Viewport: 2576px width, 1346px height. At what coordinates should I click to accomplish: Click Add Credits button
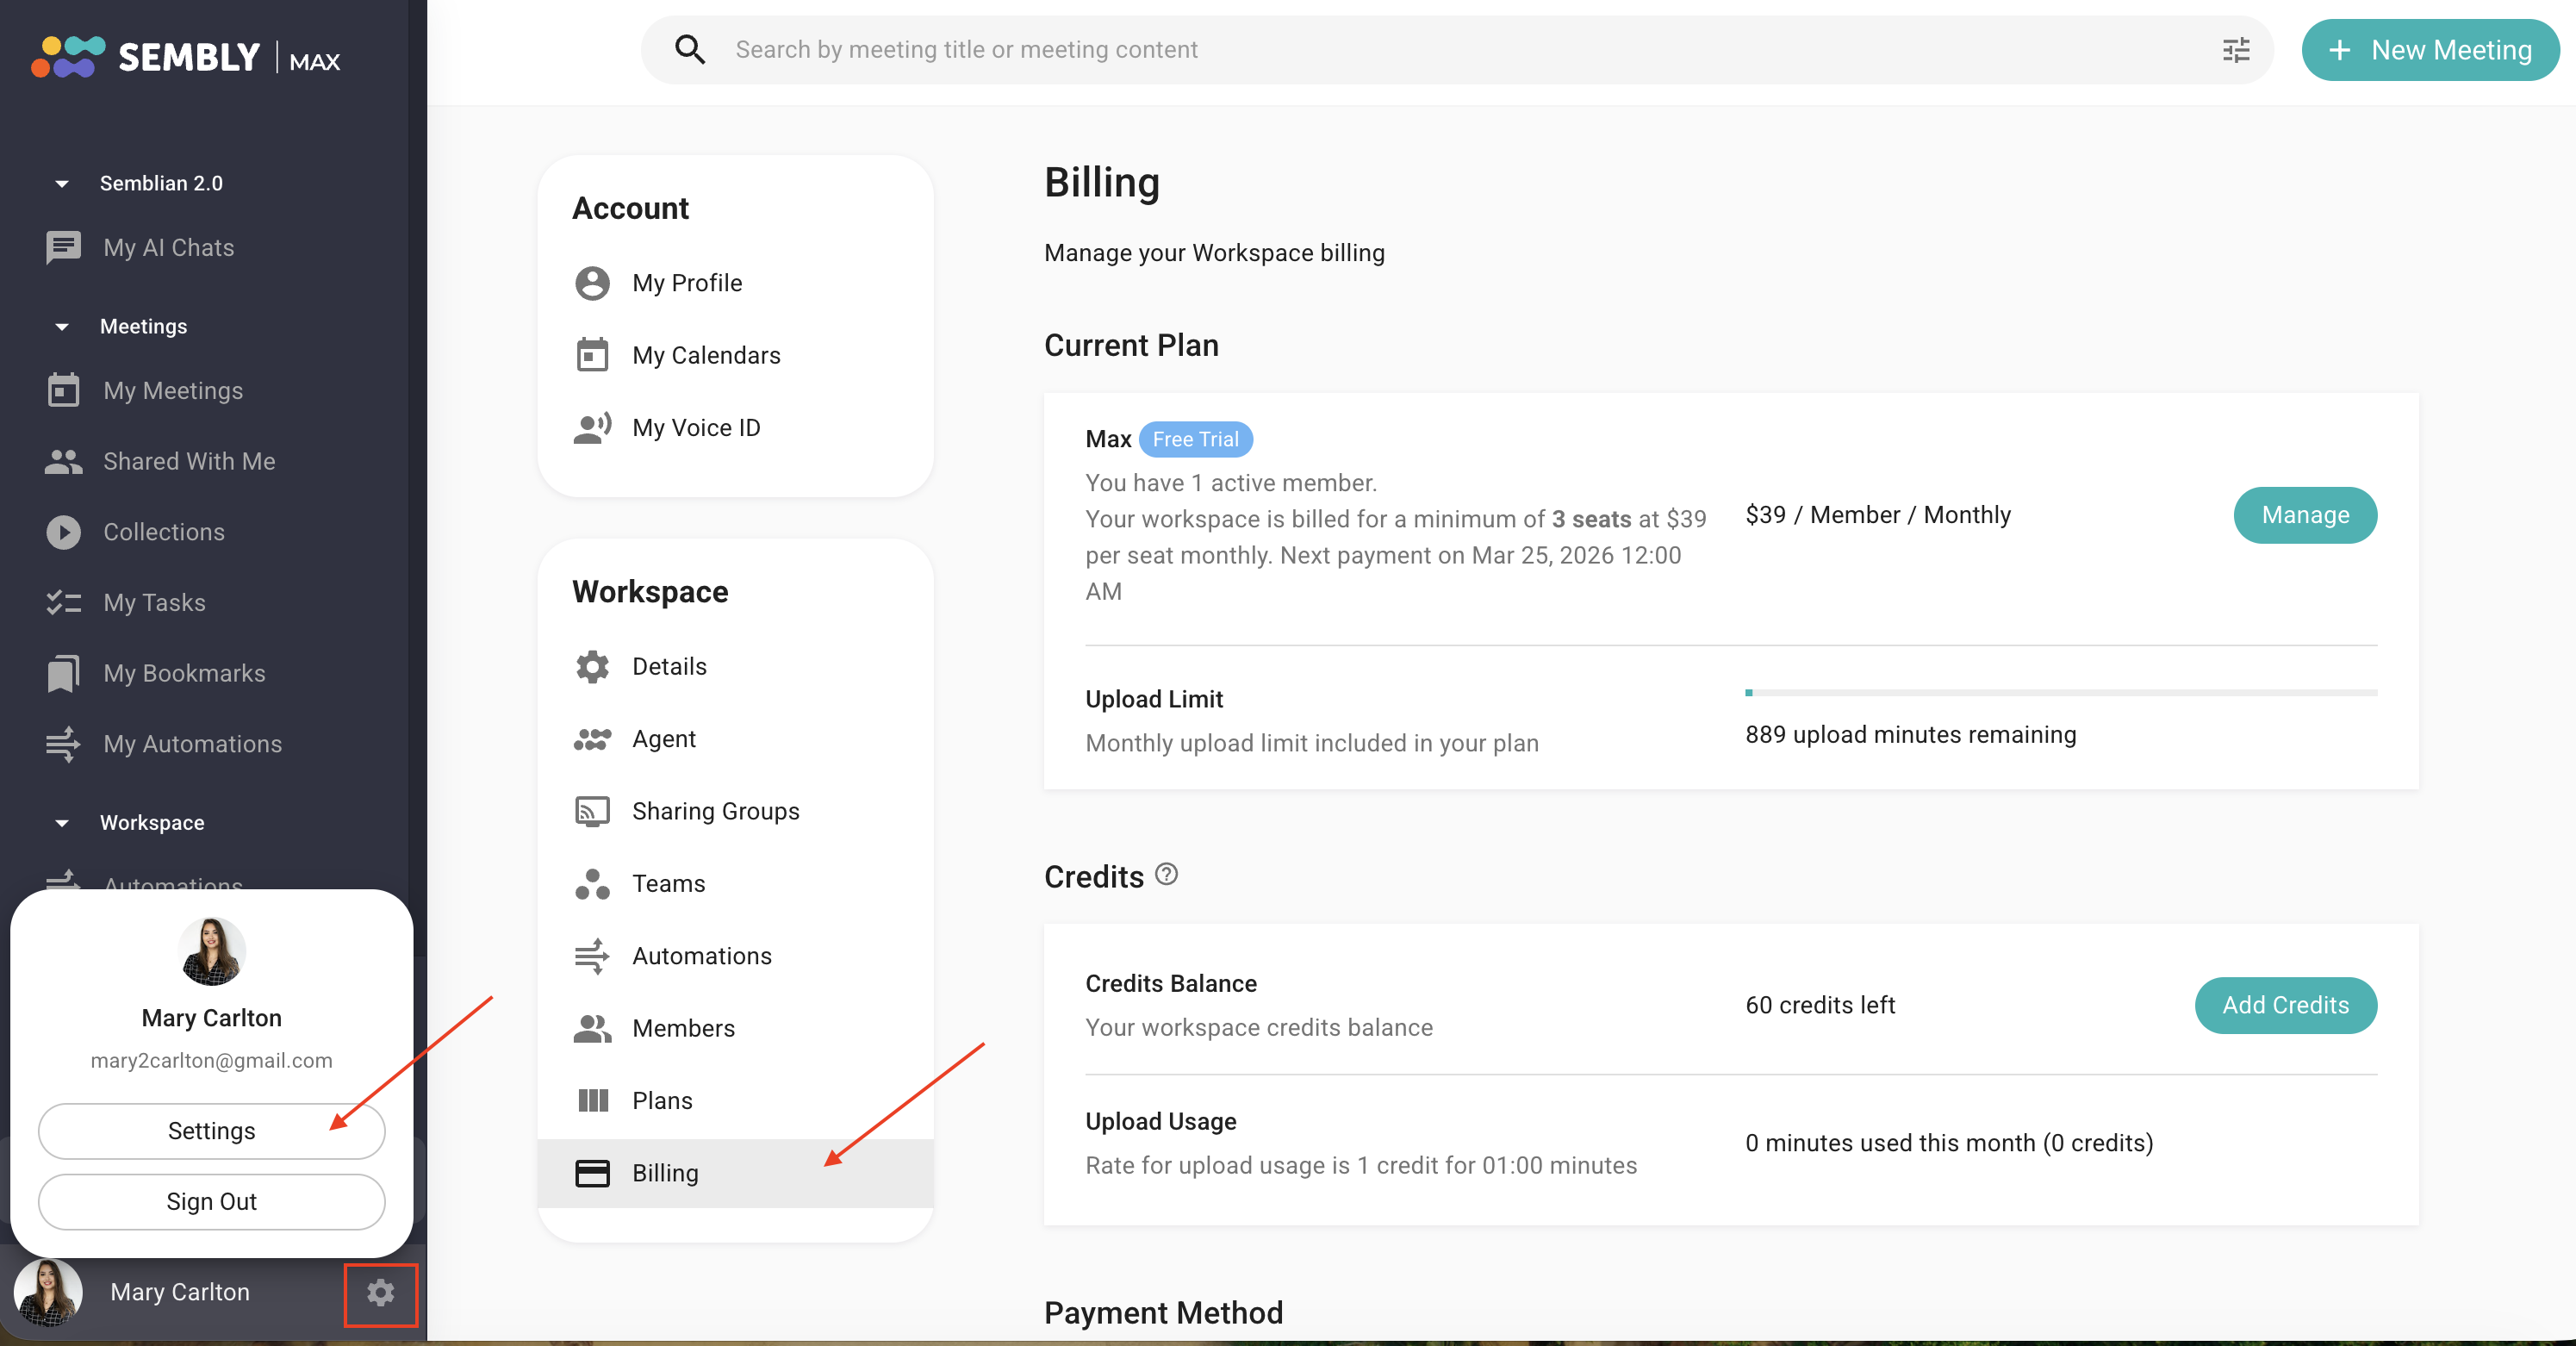pyautogui.click(x=2284, y=1005)
